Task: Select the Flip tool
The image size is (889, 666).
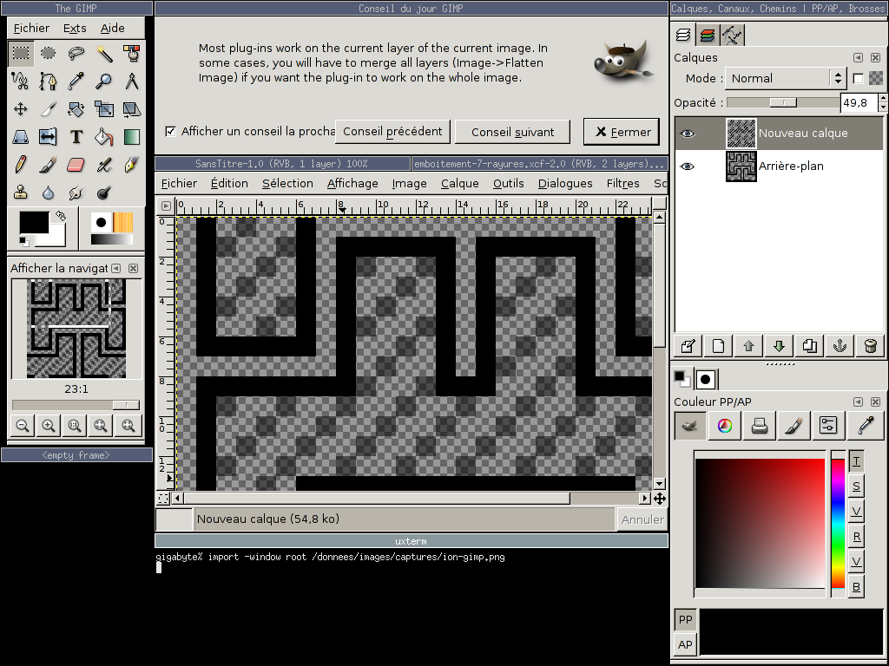Action: (x=49, y=136)
